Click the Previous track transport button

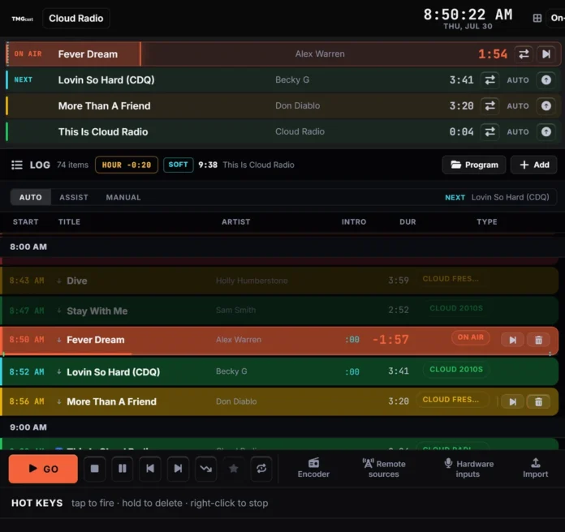[150, 469]
